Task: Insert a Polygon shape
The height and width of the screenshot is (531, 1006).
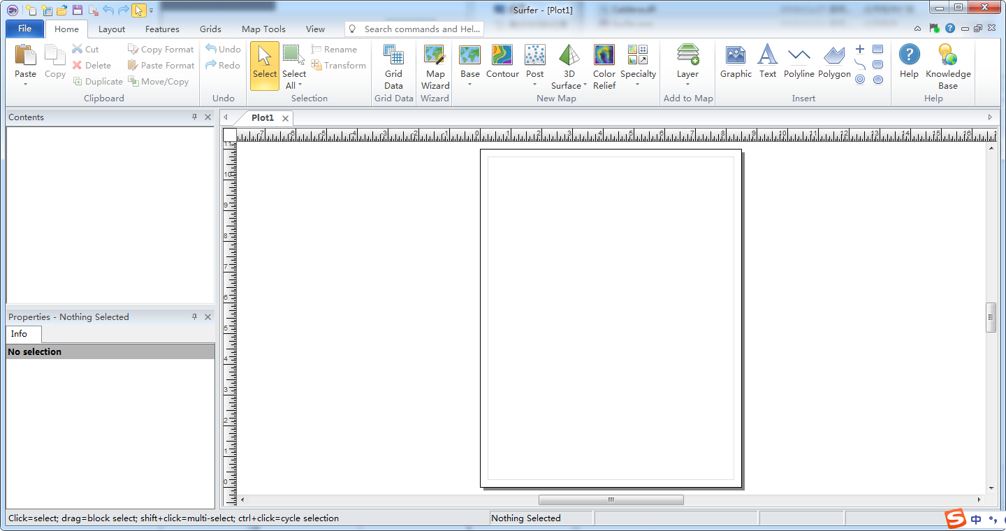Action: click(x=834, y=62)
